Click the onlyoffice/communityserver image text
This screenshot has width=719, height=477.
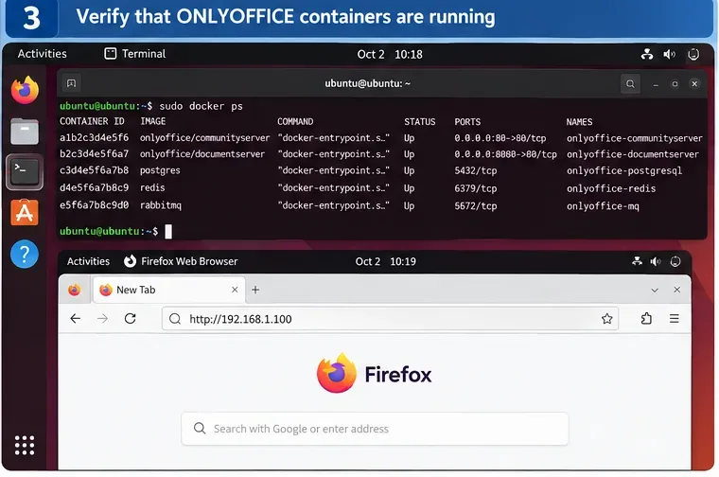point(205,138)
